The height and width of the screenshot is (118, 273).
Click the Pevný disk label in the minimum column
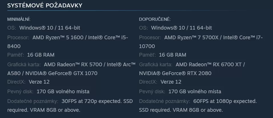[x=21, y=92]
